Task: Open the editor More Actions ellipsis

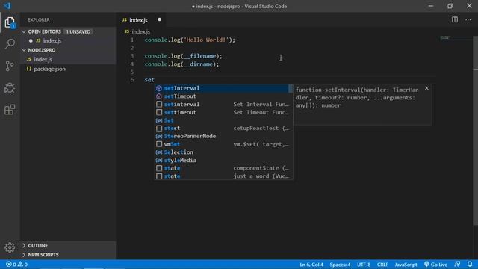Action: (468, 20)
